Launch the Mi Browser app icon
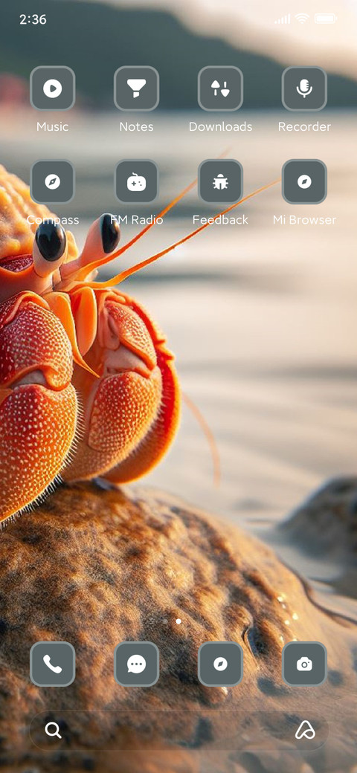Image resolution: width=357 pixels, height=773 pixels. click(x=304, y=181)
